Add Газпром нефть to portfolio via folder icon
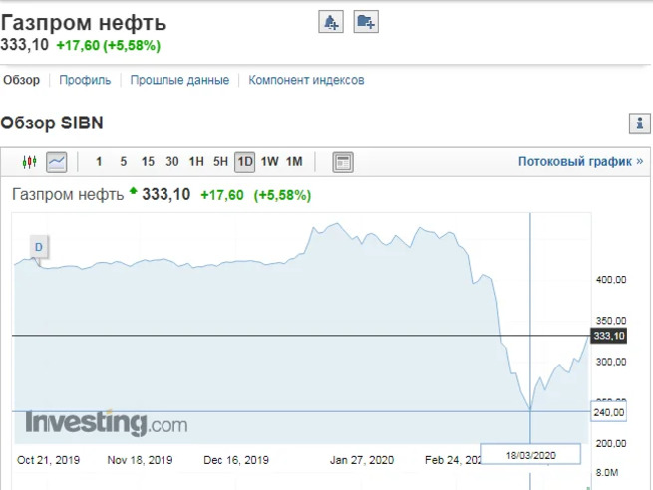This screenshot has height=490, width=653. pos(366,22)
